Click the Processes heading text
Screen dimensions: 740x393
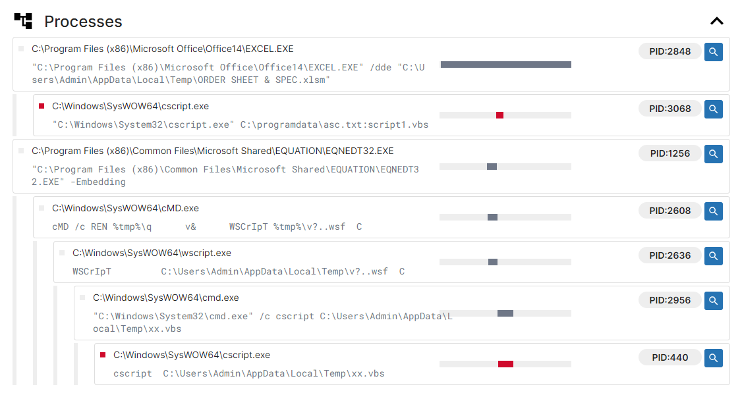click(83, 22)
